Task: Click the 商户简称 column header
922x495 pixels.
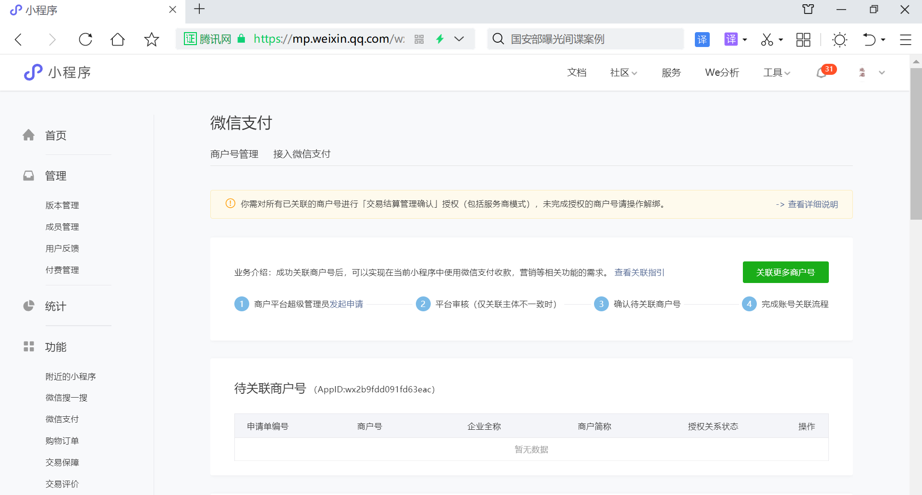Action: pyautogui.click(x=594, y=426)
